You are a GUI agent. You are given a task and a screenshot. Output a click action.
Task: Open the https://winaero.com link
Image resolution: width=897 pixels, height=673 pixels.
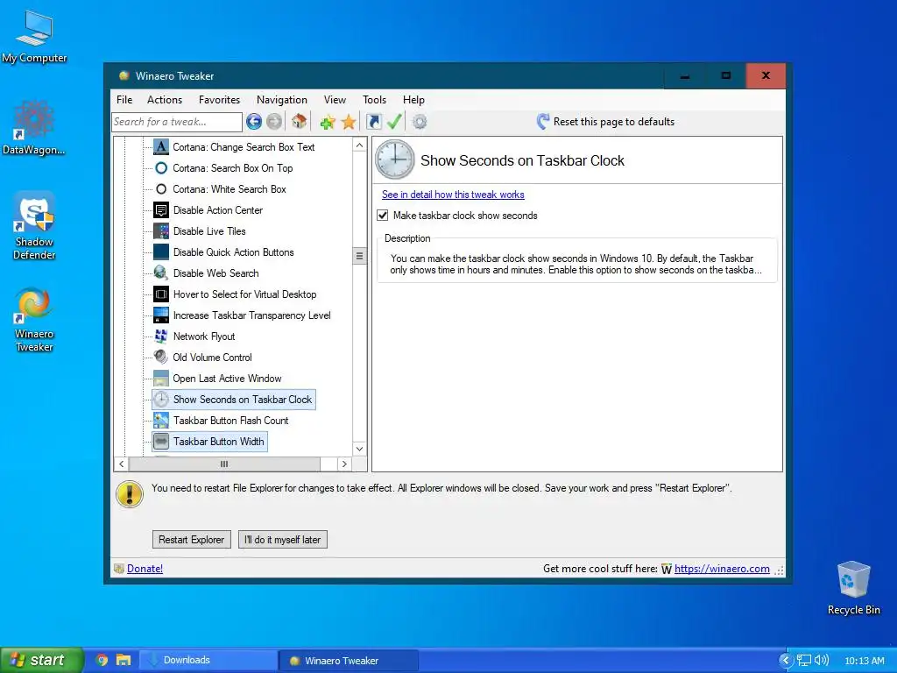[x=722, y=569]
